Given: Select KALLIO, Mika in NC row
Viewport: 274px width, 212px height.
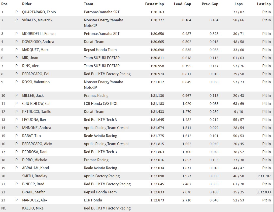Looking at the screenshot, I should 33,208.
